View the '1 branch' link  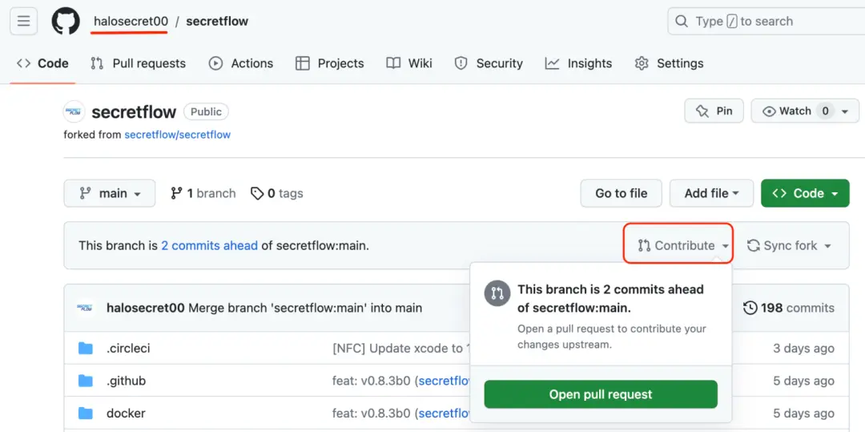click(x=203, y=193)
